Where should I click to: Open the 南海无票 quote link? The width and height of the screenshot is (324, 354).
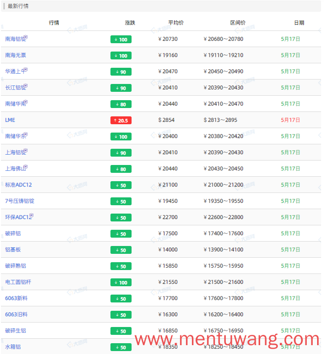point(15,55)
